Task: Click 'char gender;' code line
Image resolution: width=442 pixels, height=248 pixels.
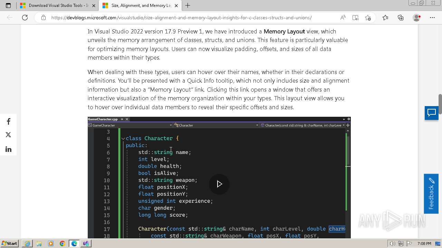Action: click(x=157, y=208)
